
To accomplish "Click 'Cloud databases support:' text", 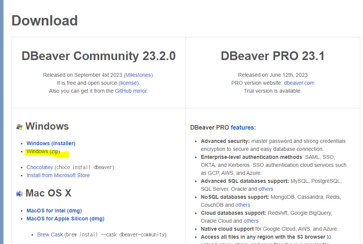I will [x=234, y=213].
